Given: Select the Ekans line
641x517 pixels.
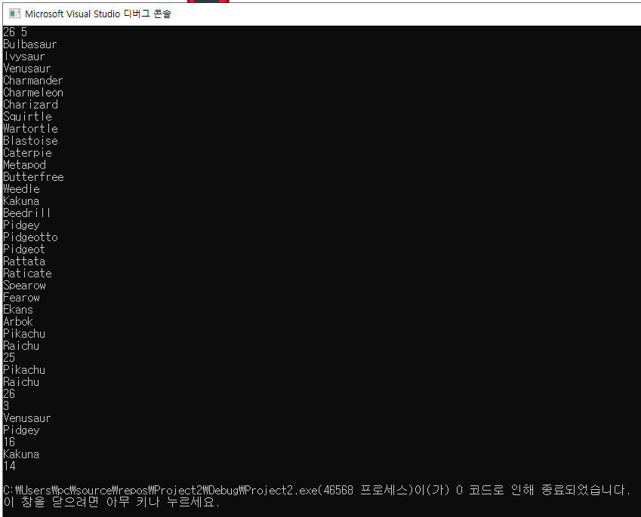Looking at the screenshot, I should [18, 309].
